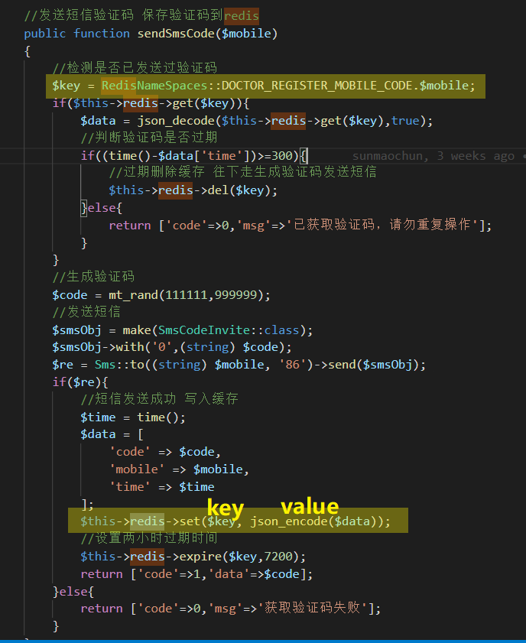Click the comment //设置两小时过期时间
The image size is (526, 643).
pyautogui.click(x=149, y=538)
